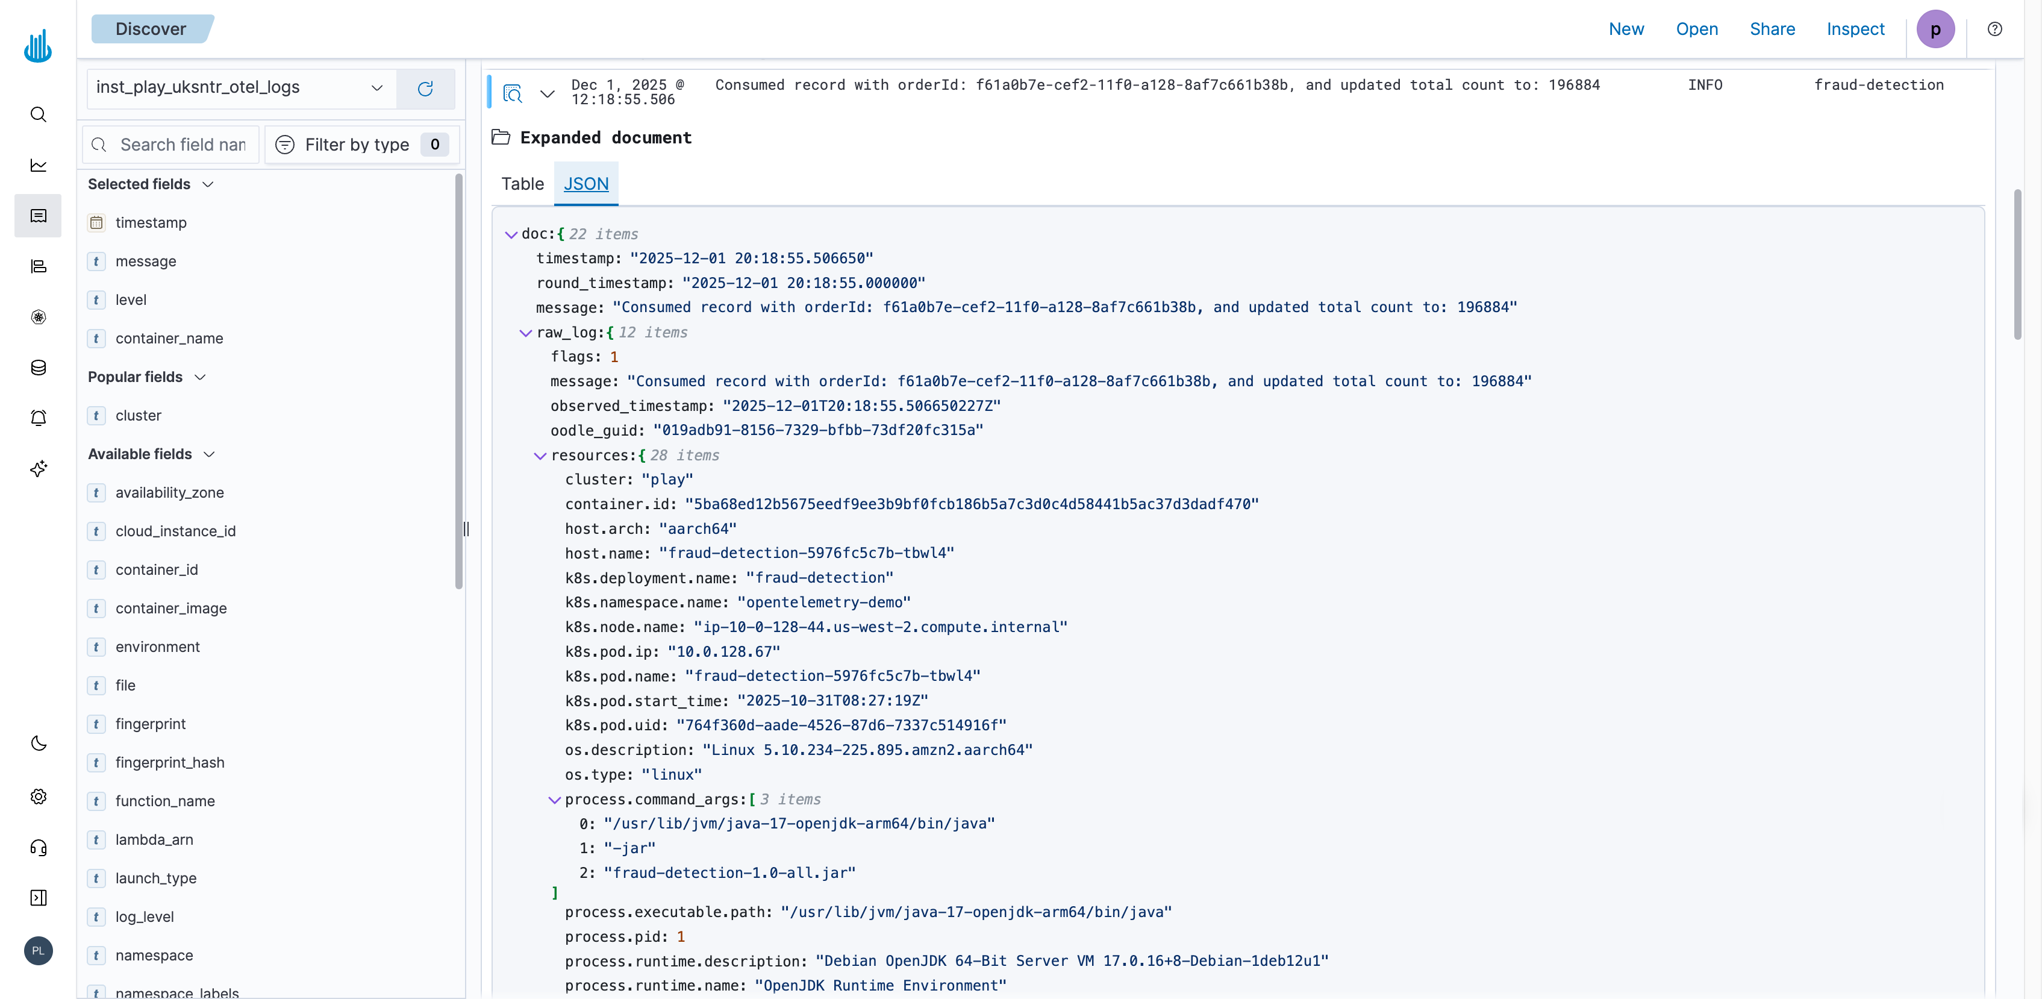The height and width of the screenshot is (999, 2042).
Task: Switch to the Table tab
Action: (522, 183)
